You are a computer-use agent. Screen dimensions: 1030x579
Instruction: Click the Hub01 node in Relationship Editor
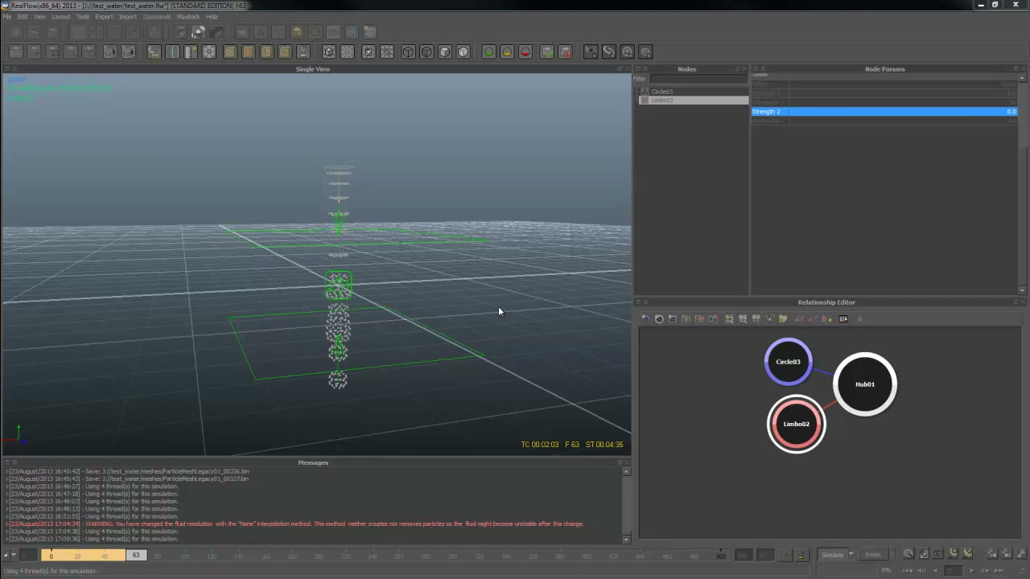865,384
